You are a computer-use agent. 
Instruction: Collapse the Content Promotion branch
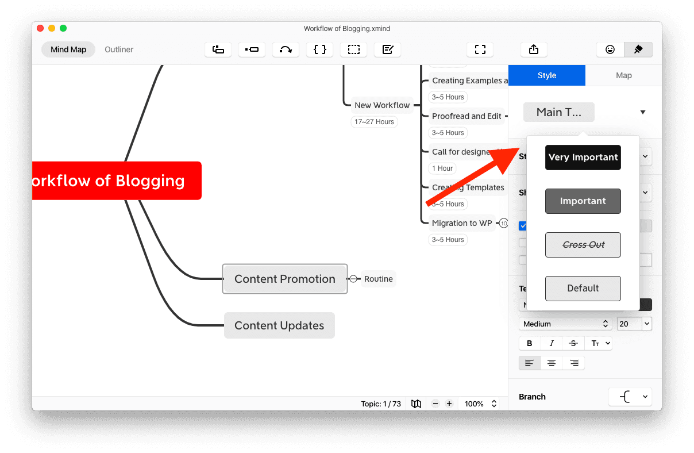click(x=353, y=279)
